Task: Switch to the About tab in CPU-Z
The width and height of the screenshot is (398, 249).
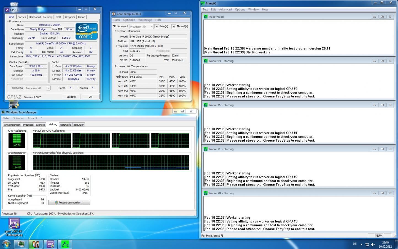Action: click(x=81, y=17)
